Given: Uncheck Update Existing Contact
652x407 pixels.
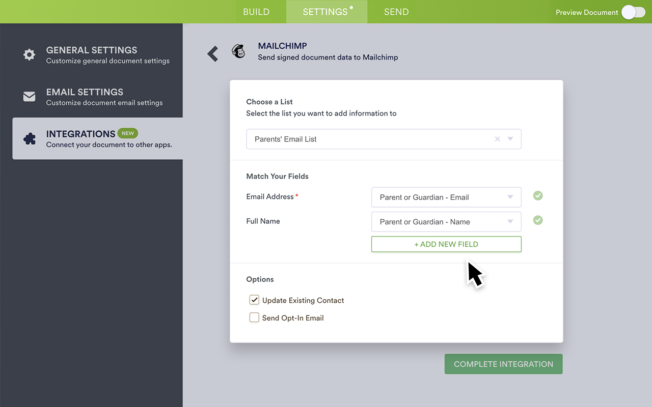Looking at the screenshot, I should pos(254,300).
